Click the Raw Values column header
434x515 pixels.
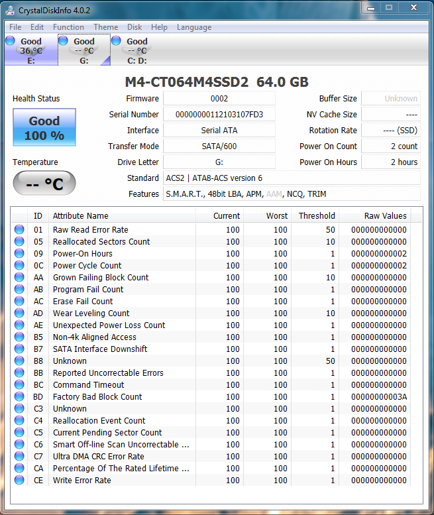click(375, 216)
